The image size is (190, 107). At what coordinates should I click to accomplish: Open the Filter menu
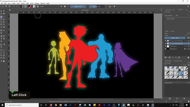click(x=27, y=3)
